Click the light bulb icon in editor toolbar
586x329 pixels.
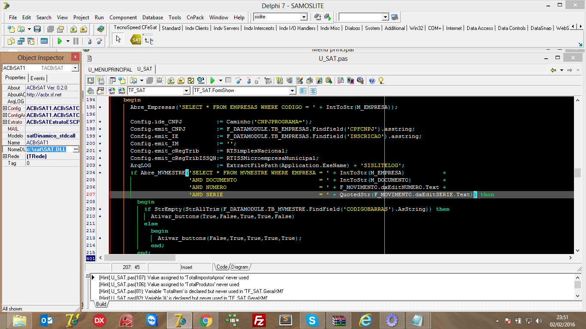coord(381,80)
